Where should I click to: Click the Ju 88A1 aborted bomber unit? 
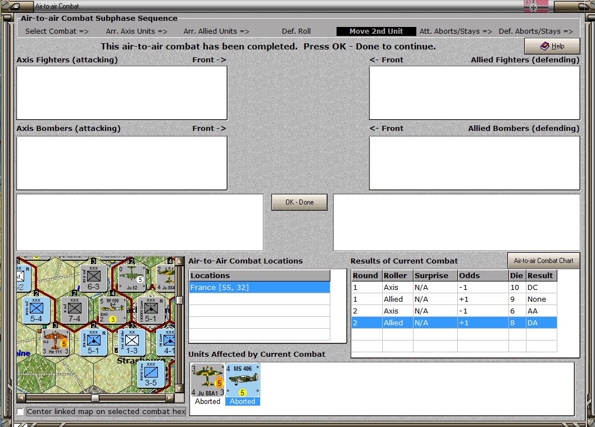[207, 380]
